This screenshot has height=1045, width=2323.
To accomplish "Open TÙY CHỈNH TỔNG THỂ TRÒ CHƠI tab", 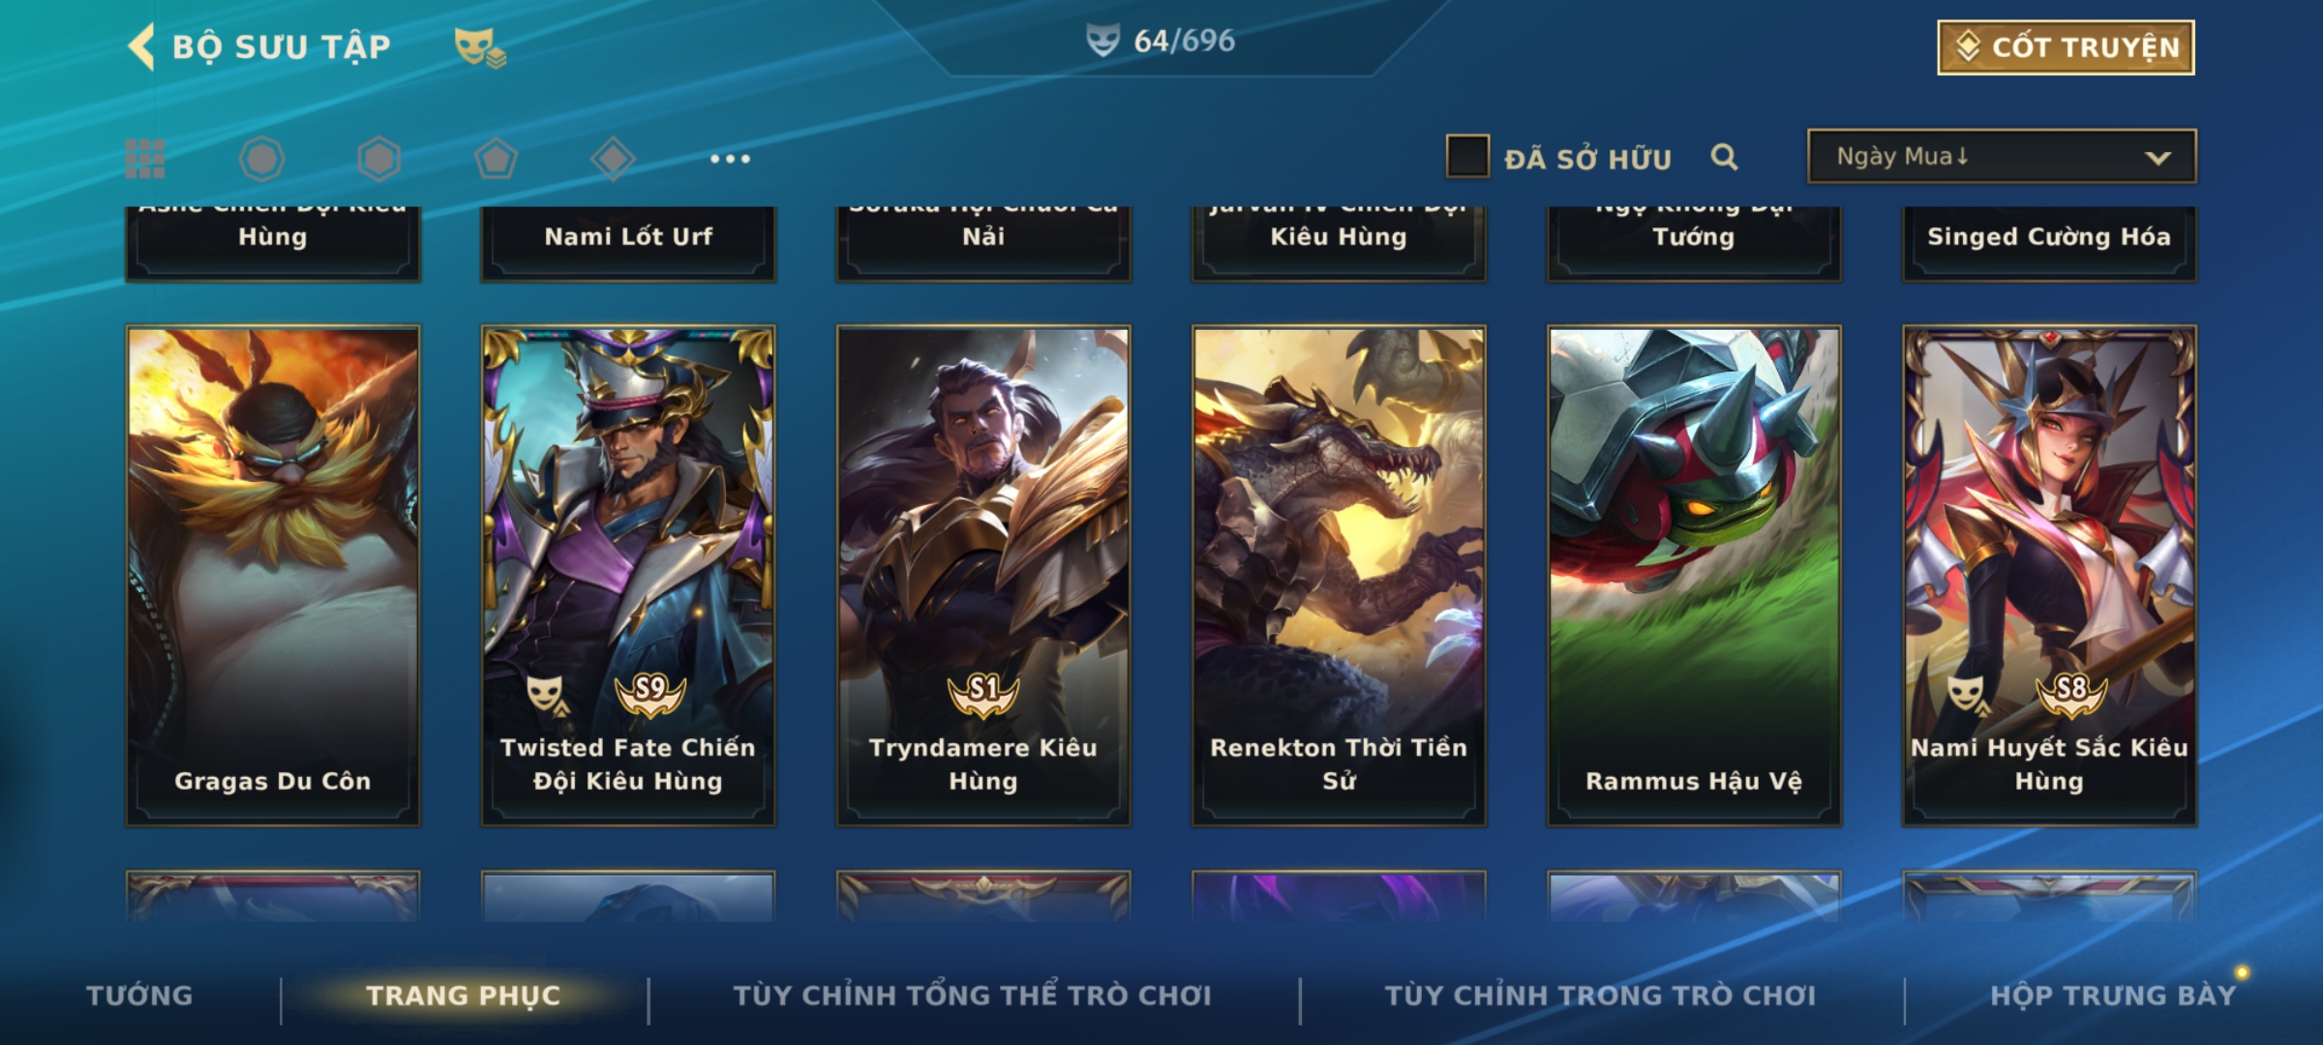I will pos(972,996).
